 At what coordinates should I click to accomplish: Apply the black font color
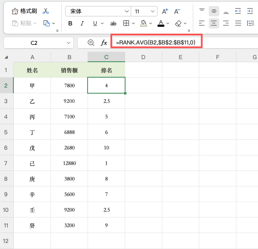click(x=161, y=23)
